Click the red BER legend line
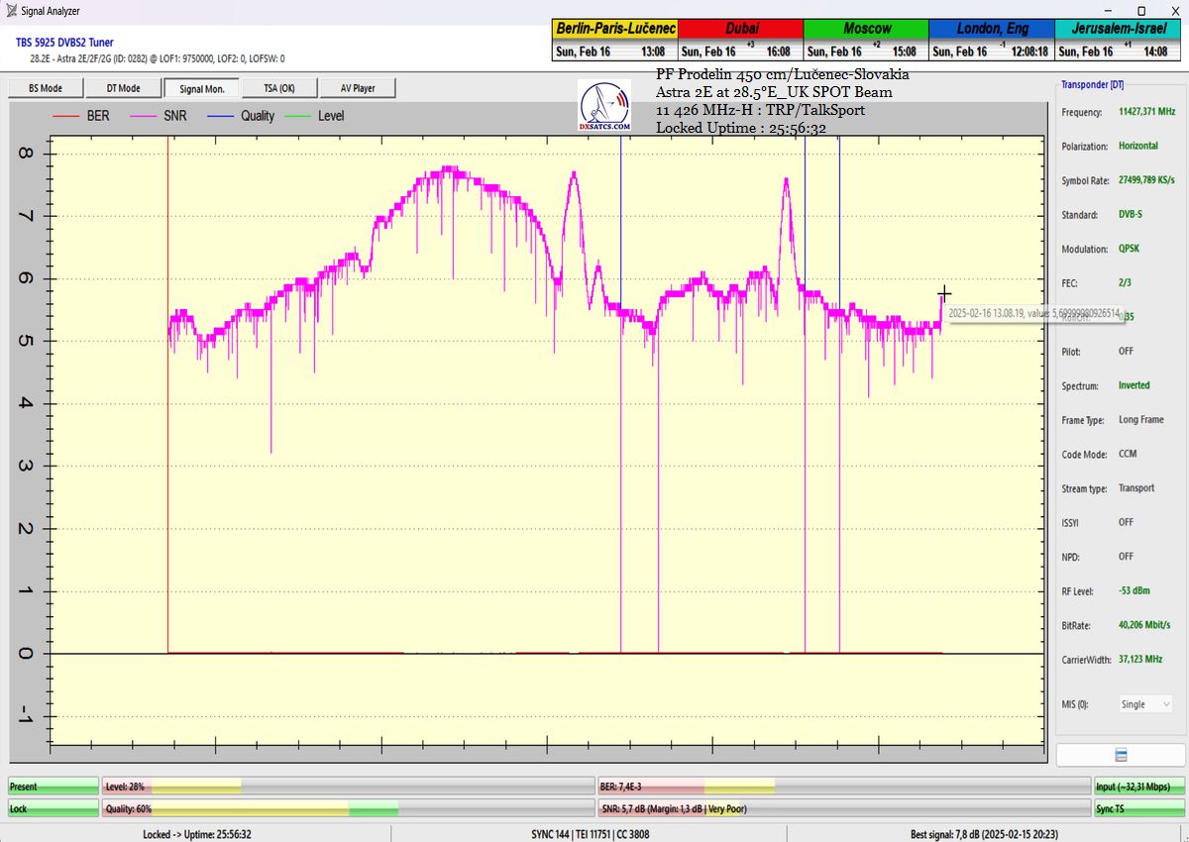The width and height of the screenshot is (1189, 842). pos(65,116)
